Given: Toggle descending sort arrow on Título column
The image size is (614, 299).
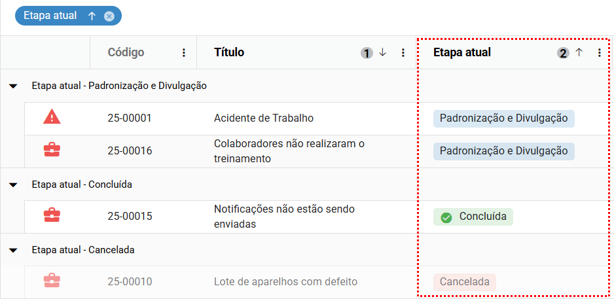Looking at the screenshot, I should (x=383, y=52).
